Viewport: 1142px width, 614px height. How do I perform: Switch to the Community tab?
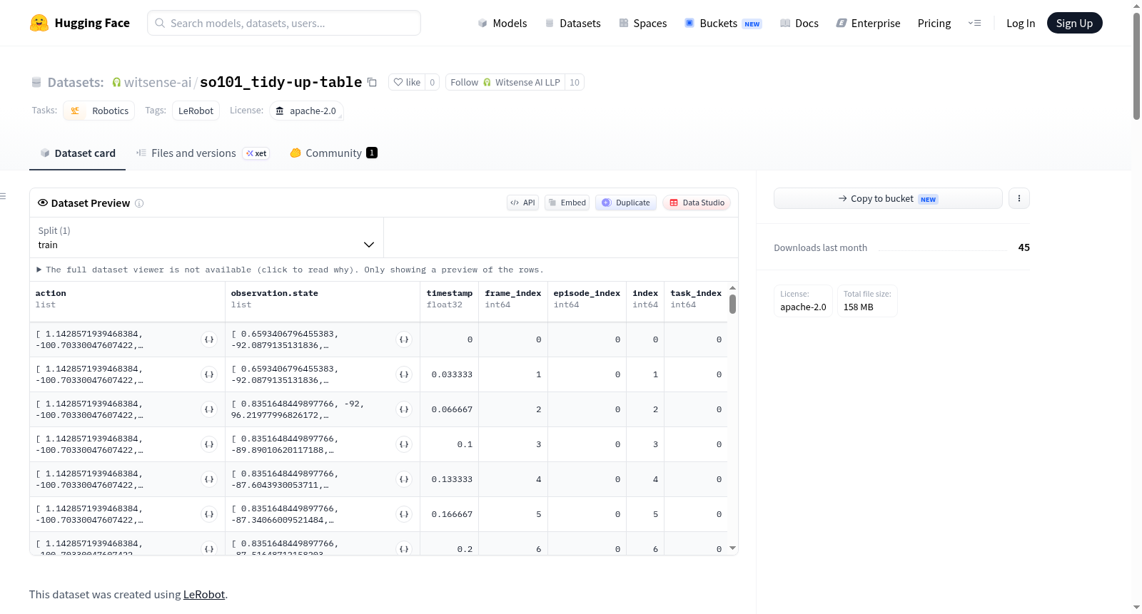333,153
